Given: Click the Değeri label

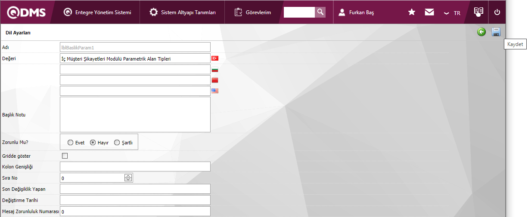Looking at the screenshot, I should click(x=9, y=58).
